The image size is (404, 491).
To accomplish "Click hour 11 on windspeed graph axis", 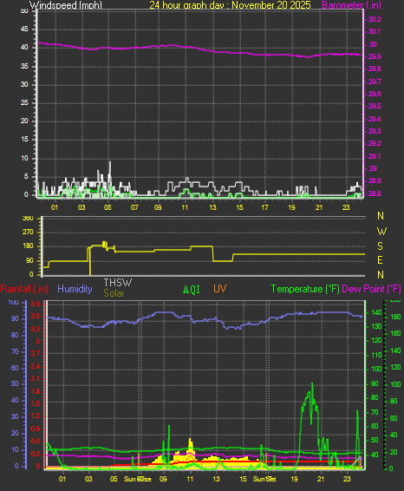I will pyautogui.click(x=185, y=207).
